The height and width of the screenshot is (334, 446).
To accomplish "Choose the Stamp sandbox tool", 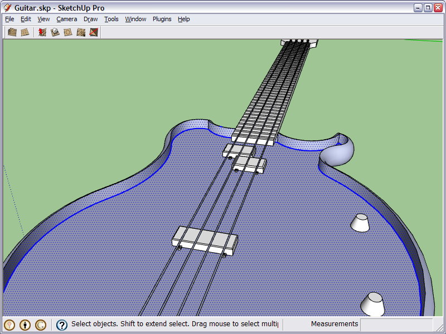I will [x=55, y=32].
